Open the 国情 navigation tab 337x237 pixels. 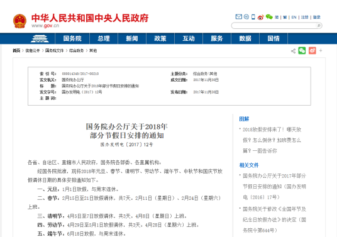click(x=273, y=39)
